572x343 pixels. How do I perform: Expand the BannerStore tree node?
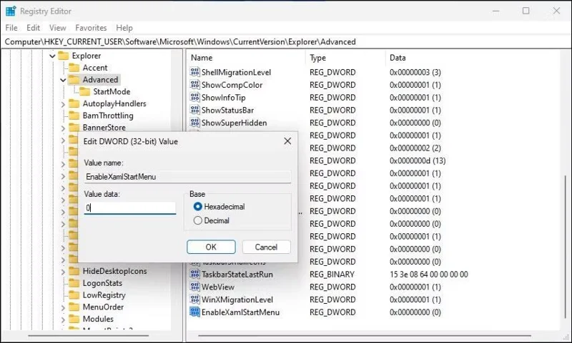point(63,128)
